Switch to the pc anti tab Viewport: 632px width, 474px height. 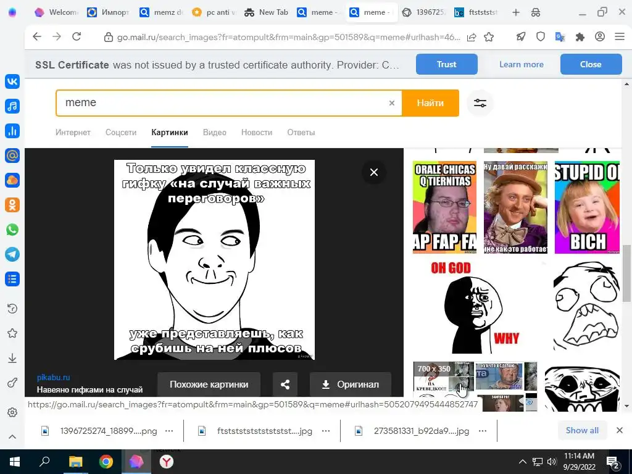pyautogui.click(x=214, y=12)
